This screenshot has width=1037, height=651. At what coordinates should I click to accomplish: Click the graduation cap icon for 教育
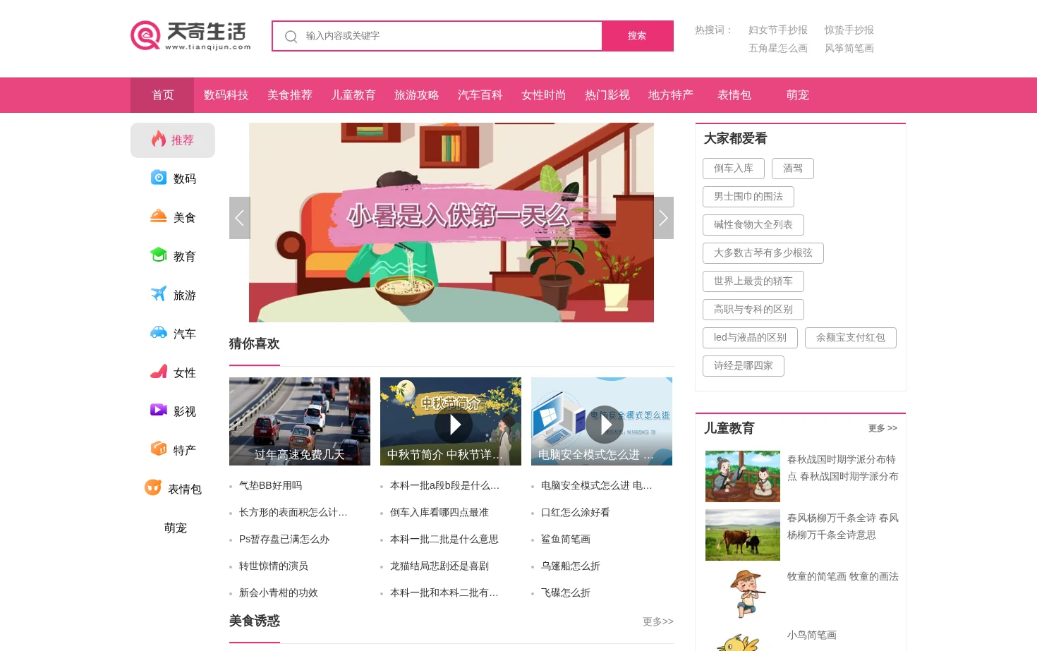159,255
